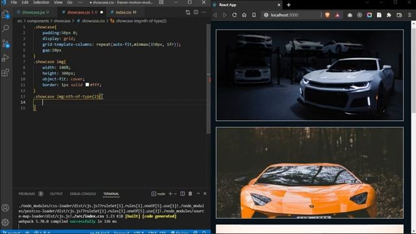416x234 pixels.
Task: Close the terminal panel
Action: coord(205,194)
